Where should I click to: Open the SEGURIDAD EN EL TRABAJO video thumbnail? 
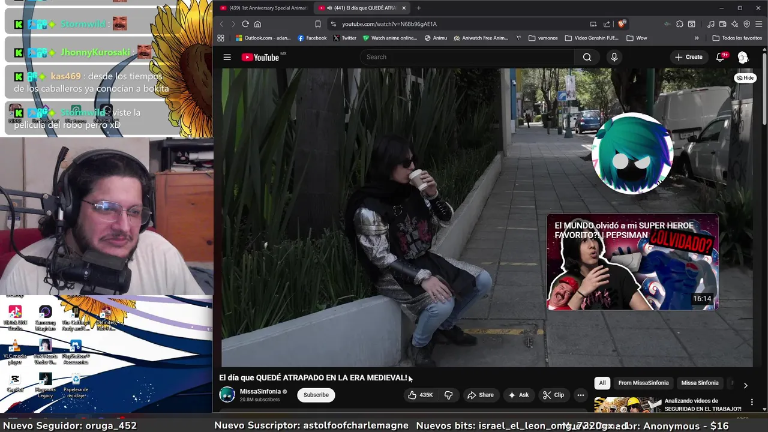pyautogui.click(x=627, y=405)
